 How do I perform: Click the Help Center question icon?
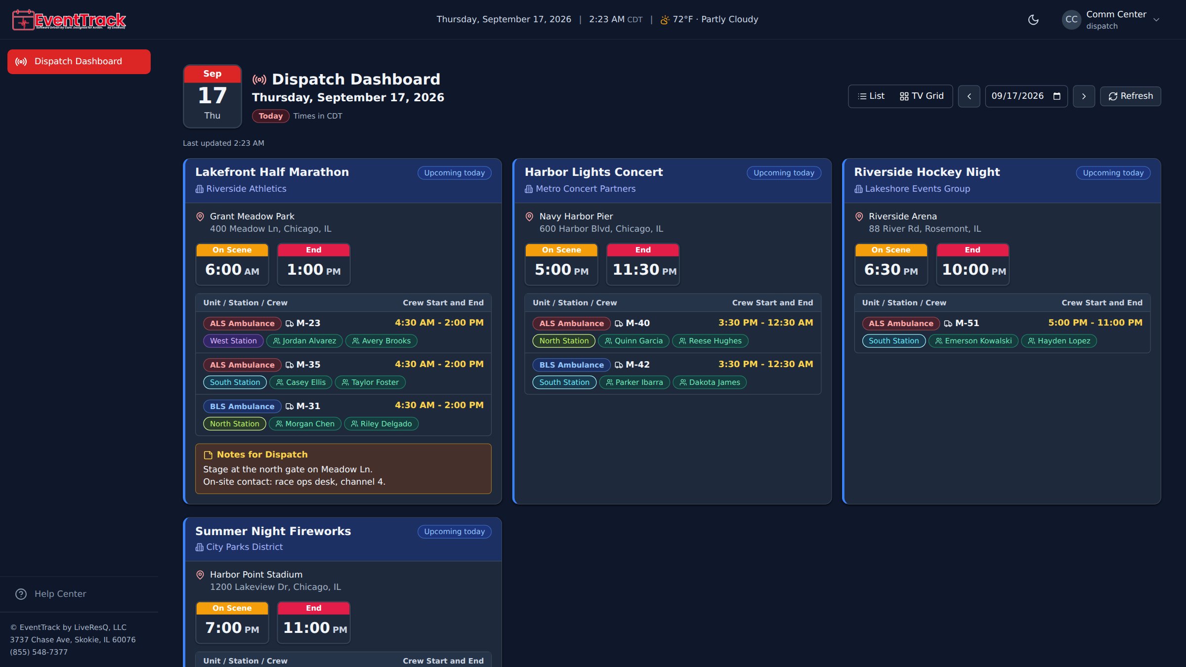[21, 594]
